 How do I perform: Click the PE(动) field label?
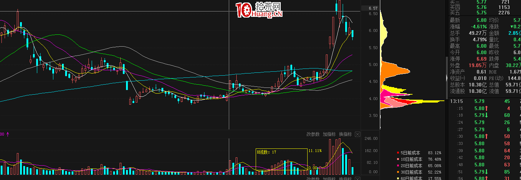click(496, 78)
